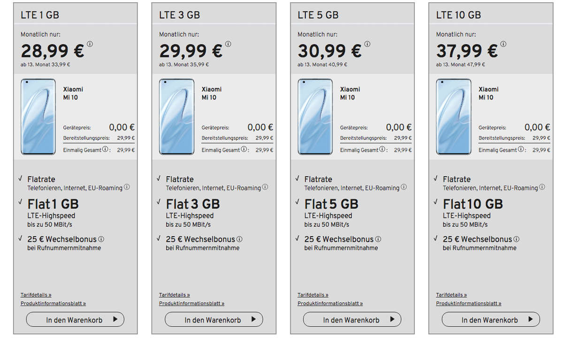This screenshot has height=338, width=563.
Task: Show EU-Roaming info in LTE 1 GB card
Action: coord(127,187)
